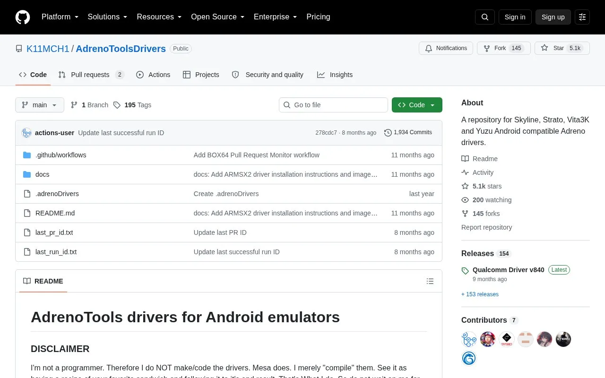
Task: Open appearance settings icon beside Sign up
Action: tap(582, 17)
